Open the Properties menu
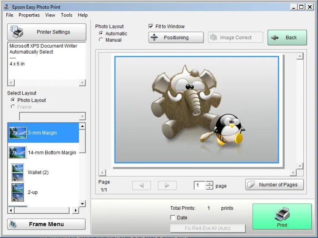318x238 pixels. pyautogui.click(x=29, y=15)
